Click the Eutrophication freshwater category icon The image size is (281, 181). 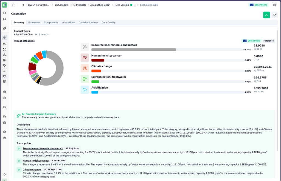point(85,79)
